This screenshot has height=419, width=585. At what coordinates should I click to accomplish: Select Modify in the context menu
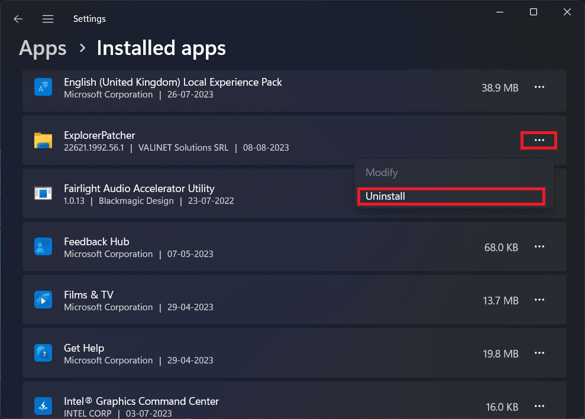tap(382, 173)
